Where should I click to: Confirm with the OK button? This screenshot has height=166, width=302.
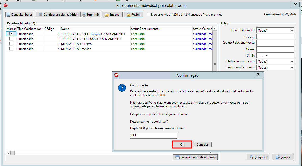(x=182, y=145)
